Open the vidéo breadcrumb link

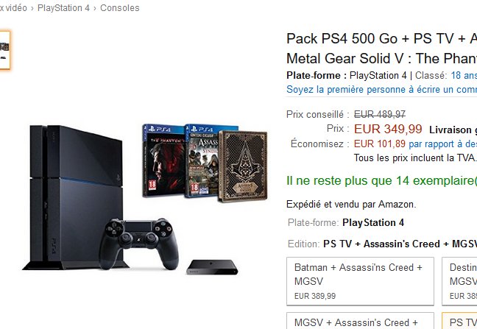click(16, 8)
